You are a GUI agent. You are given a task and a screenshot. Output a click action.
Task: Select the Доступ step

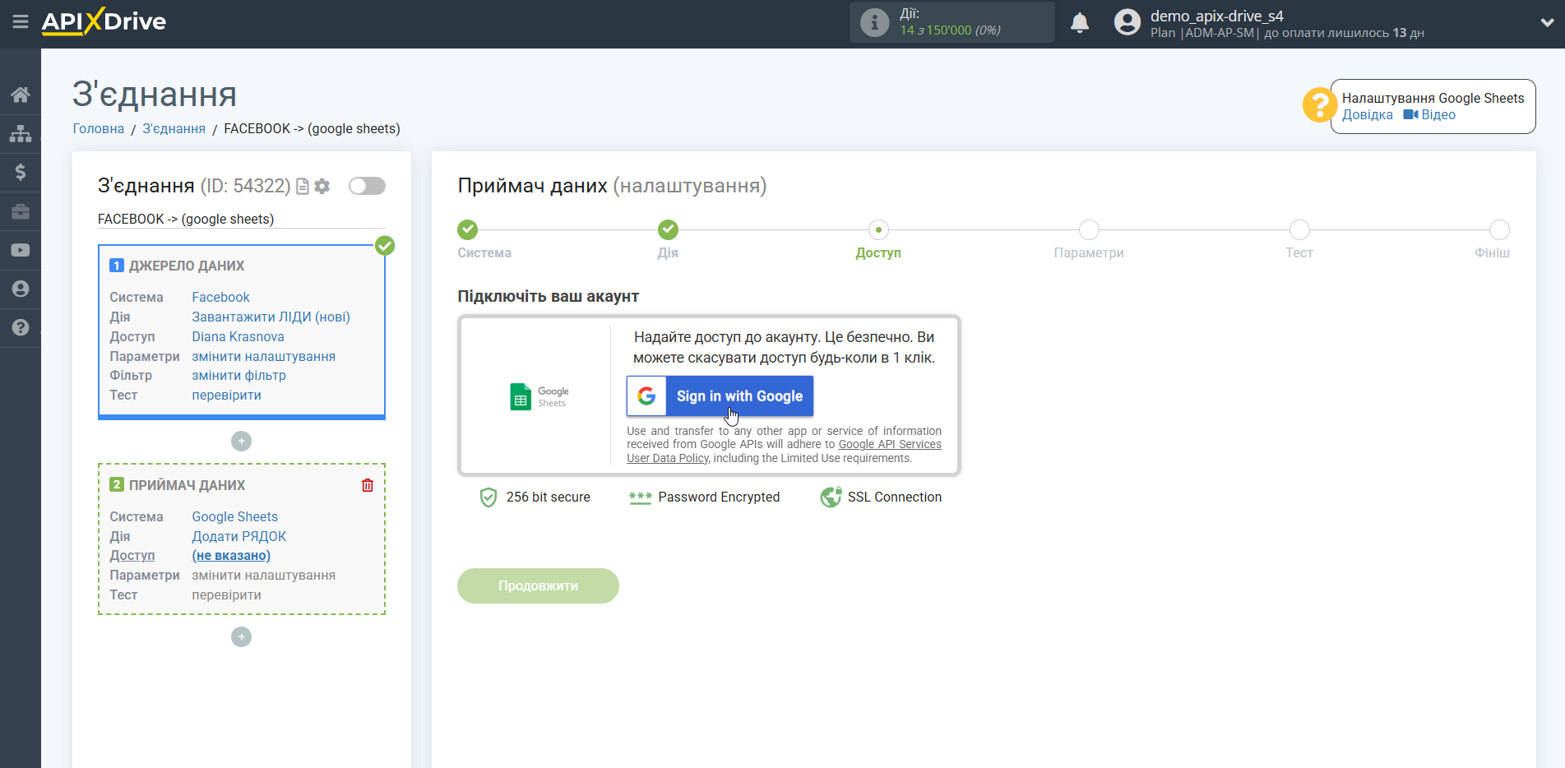click(x=878, y=229)
